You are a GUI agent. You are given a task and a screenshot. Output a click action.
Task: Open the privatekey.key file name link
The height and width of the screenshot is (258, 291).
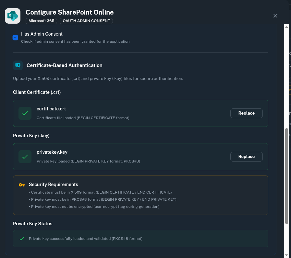52,152
